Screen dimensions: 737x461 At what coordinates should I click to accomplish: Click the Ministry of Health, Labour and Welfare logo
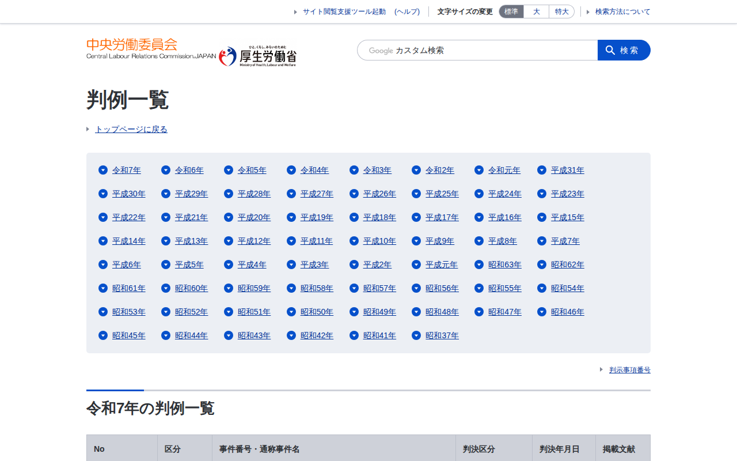[x=258, y=56]
